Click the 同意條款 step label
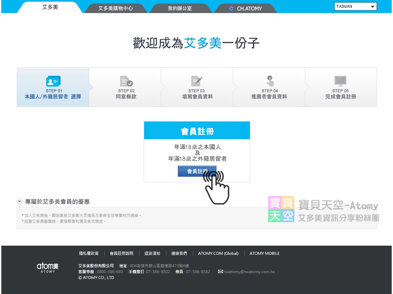393x294 pixels. 126,97
